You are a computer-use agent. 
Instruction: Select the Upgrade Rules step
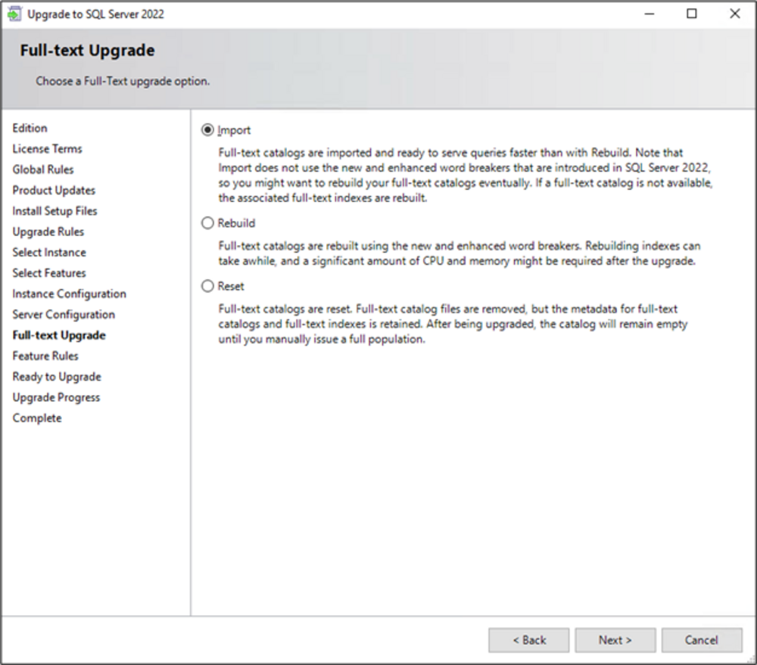pyautogui.click(x=48, y=232)
